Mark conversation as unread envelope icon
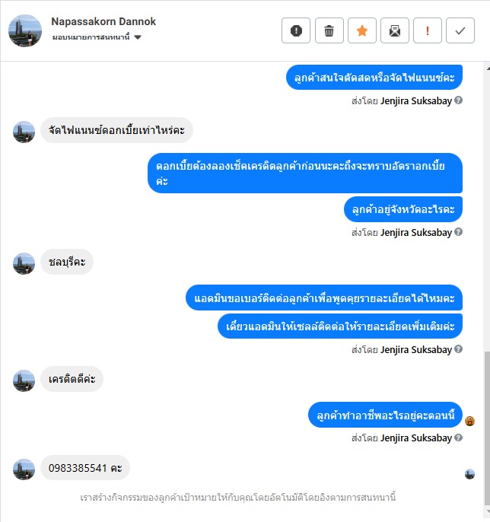Viewport: 490px width, 522px height. (395, 30)
